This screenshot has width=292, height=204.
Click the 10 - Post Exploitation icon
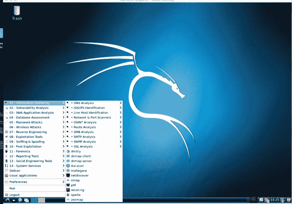[x=6, y=146]
